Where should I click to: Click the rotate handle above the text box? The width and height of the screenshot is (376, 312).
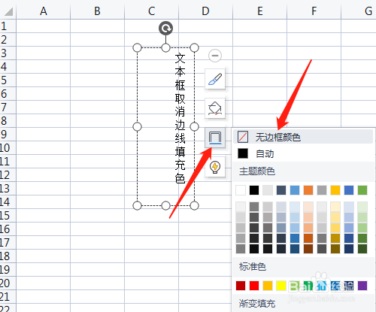click(x=165, y=28)
